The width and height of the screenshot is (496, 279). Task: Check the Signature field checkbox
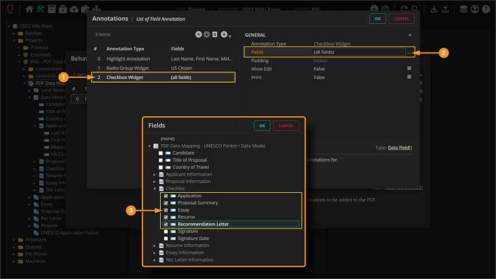pos(166,231)
